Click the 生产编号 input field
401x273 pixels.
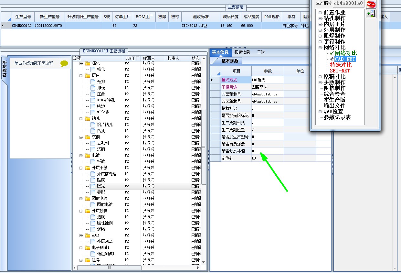[x=349, y=3]
